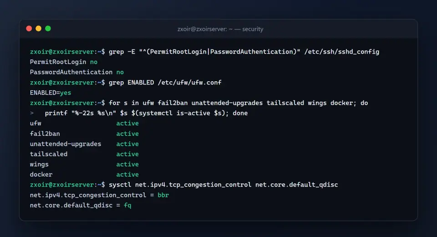
Task: Click the red close window button
Action: (29, 29)
